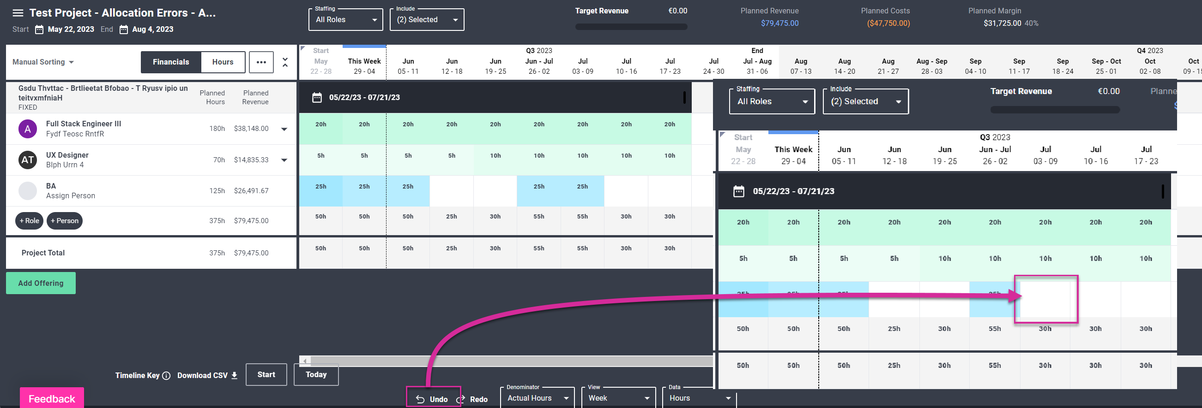Click the May 22, 2023 start date
The height and width of the screenshot is (408, 1202).
[71, 30]
